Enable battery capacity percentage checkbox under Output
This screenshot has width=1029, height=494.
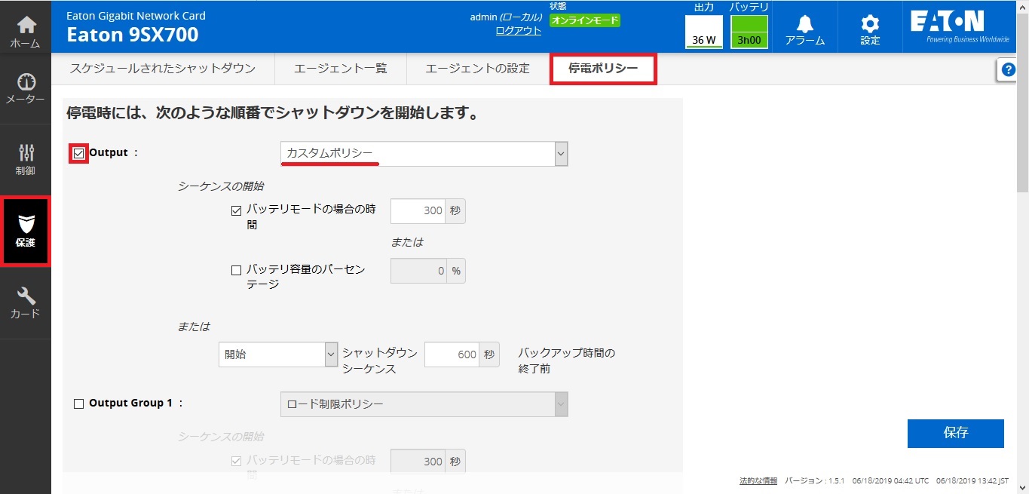[x=236, y=270]
